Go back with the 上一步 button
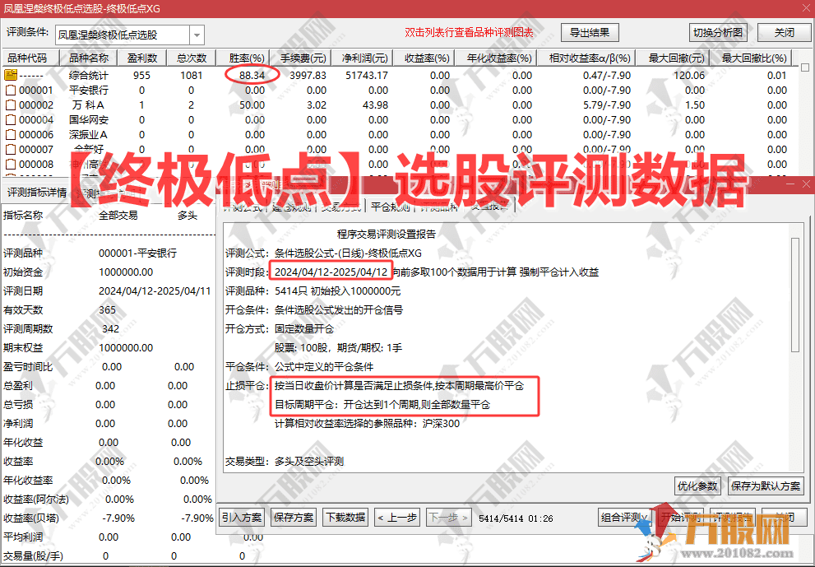Viewport: 815px width, 567px height. tap(397, 518)
